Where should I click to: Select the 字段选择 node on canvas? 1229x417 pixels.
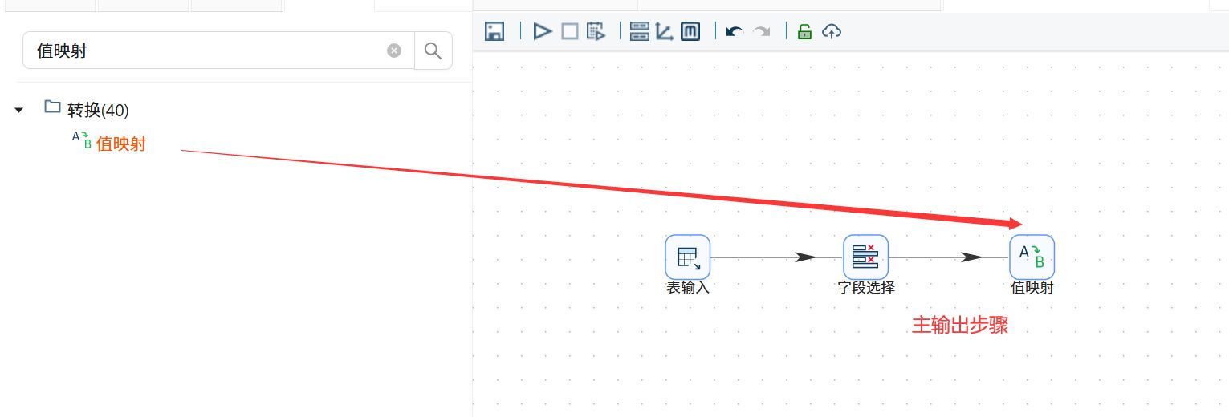point(865,257)
